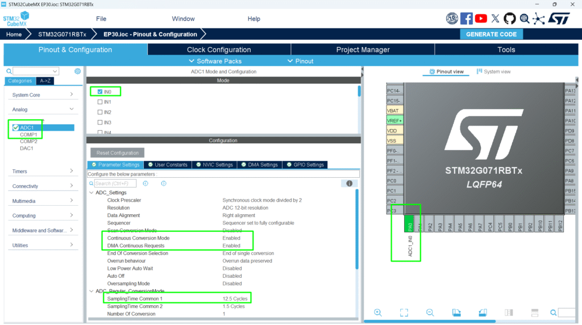Open the GitHub icon link
The width and height of the screenshot is (582, 325).
pos(509,19)
